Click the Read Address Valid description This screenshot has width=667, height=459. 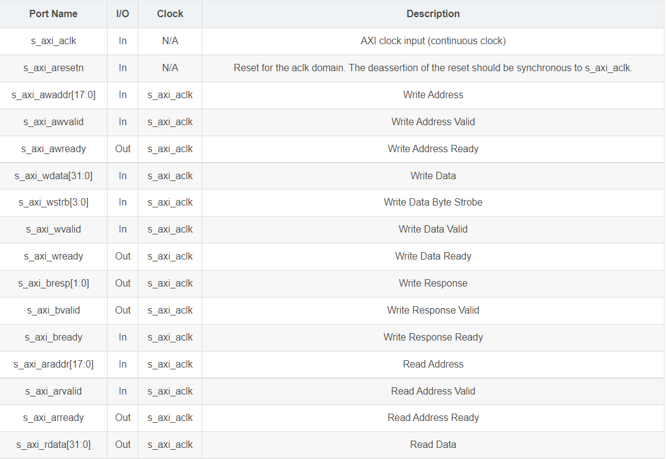coord(433,391)
